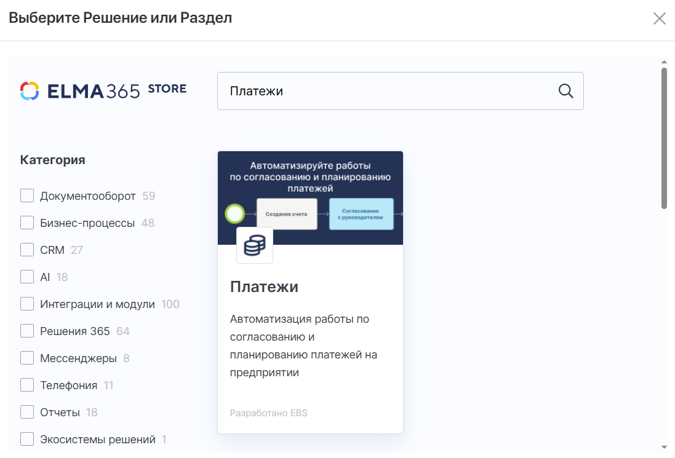Toggle the Телефония checkbox
675x458 pixels.
pos(27,385)
